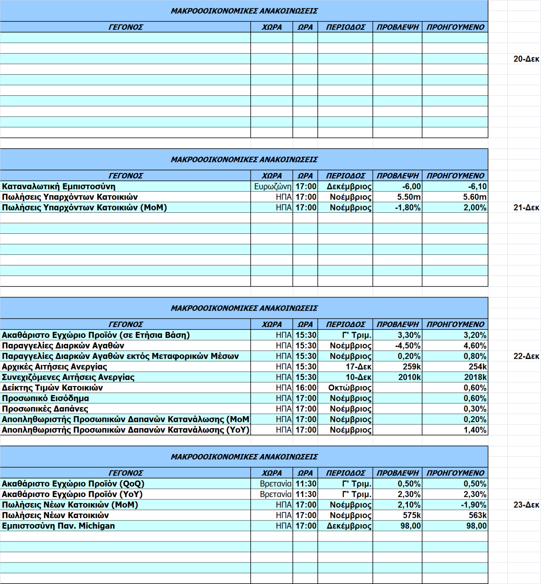Image resolution: width=541 pixels, height=584 pixels.
Task: Click the 259k forecast cell
Action: click(398, 367)
